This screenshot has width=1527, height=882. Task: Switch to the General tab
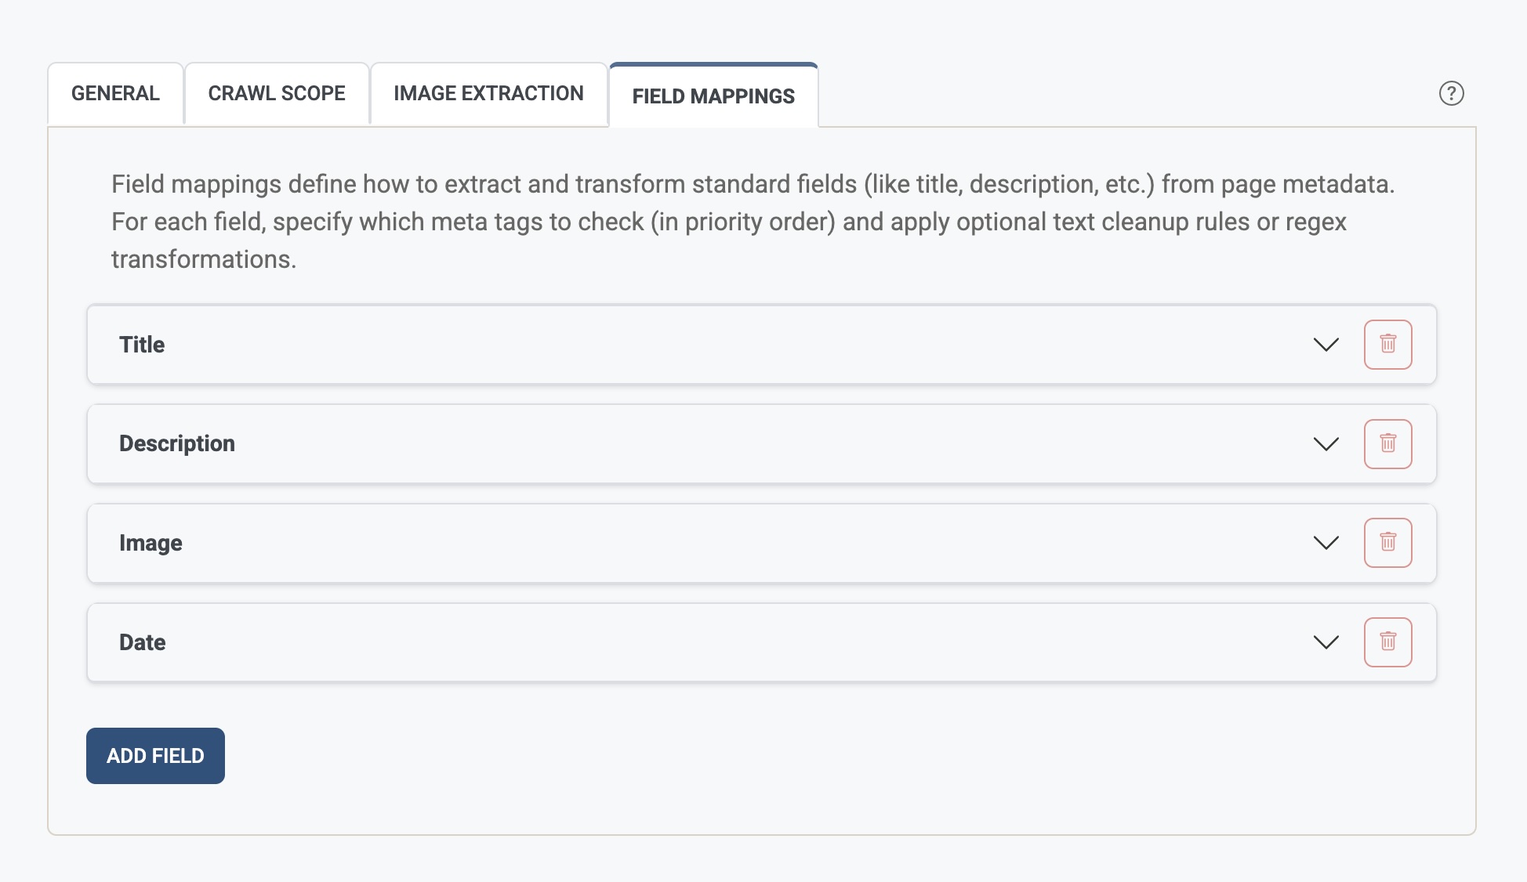(115, 94)
